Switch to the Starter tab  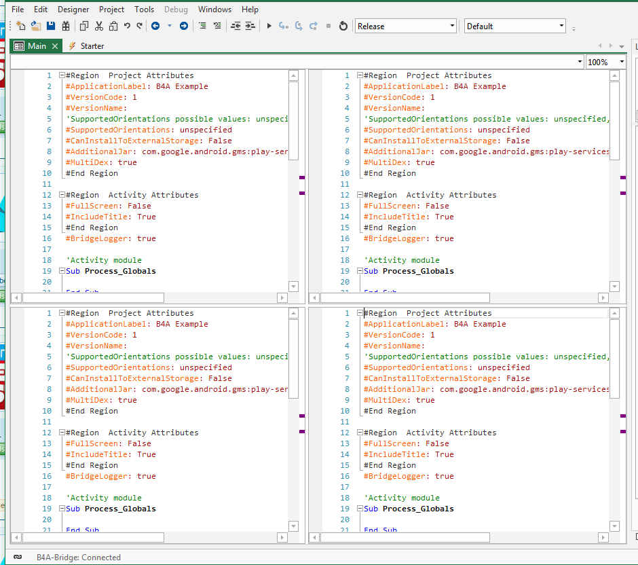pos(92,46)
